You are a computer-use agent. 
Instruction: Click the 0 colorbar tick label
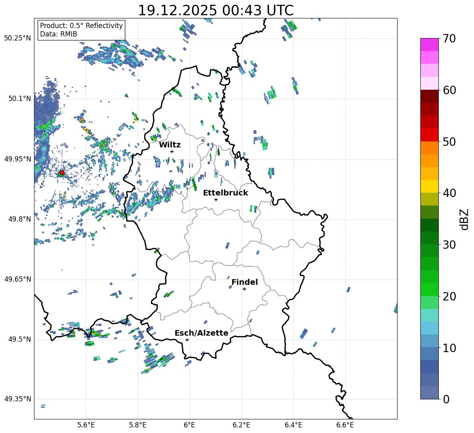446,399
